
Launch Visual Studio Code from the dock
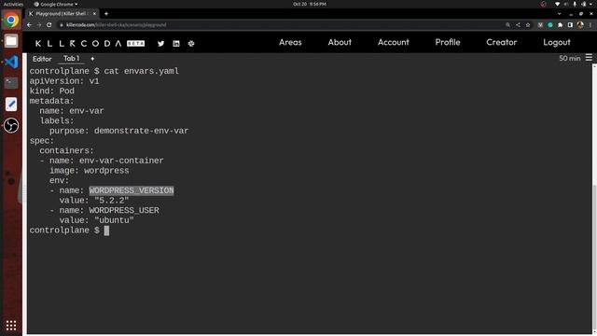point(11,62)
